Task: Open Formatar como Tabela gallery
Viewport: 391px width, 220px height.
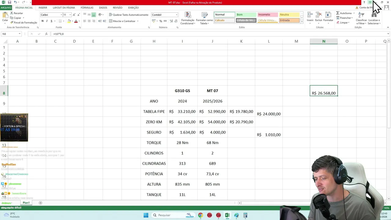Action: point(204,18)
